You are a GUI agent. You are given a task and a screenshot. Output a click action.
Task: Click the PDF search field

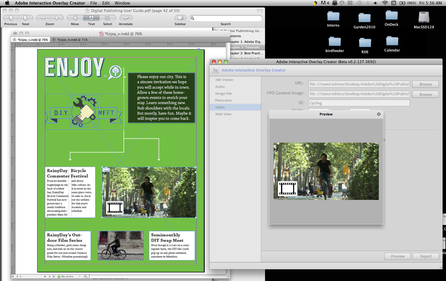(226, 18)
